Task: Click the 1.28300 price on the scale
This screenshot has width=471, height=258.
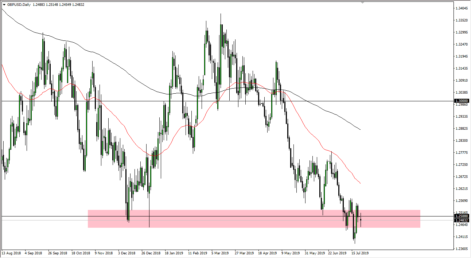Action: pos(462,141)
